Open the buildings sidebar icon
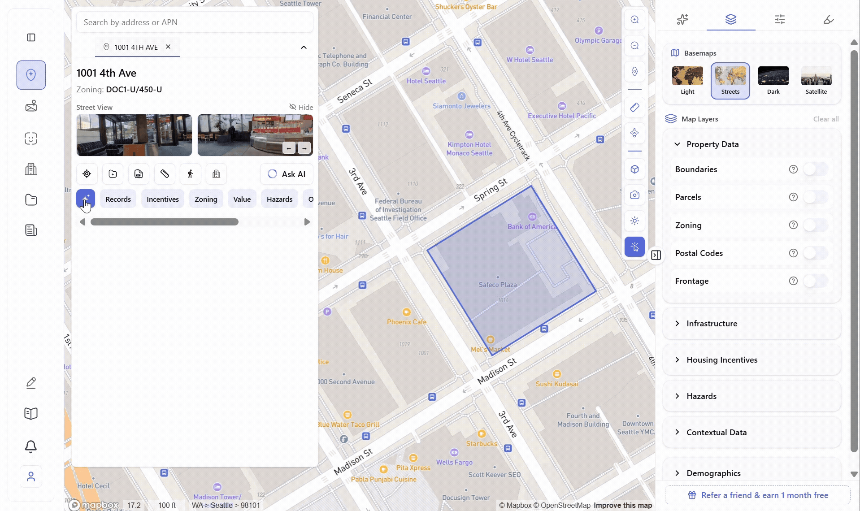Viewport: 860px width, 511px height. pyautogui.click(x=31, y=169)
